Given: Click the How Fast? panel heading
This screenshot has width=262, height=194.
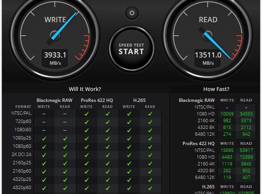Looking at the screenshot, I should tap(216, 89).
